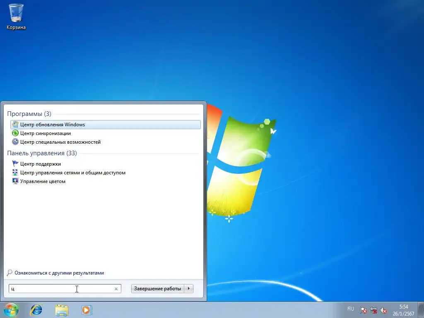Expand the shutdown options arrow

tap(189, 289)
